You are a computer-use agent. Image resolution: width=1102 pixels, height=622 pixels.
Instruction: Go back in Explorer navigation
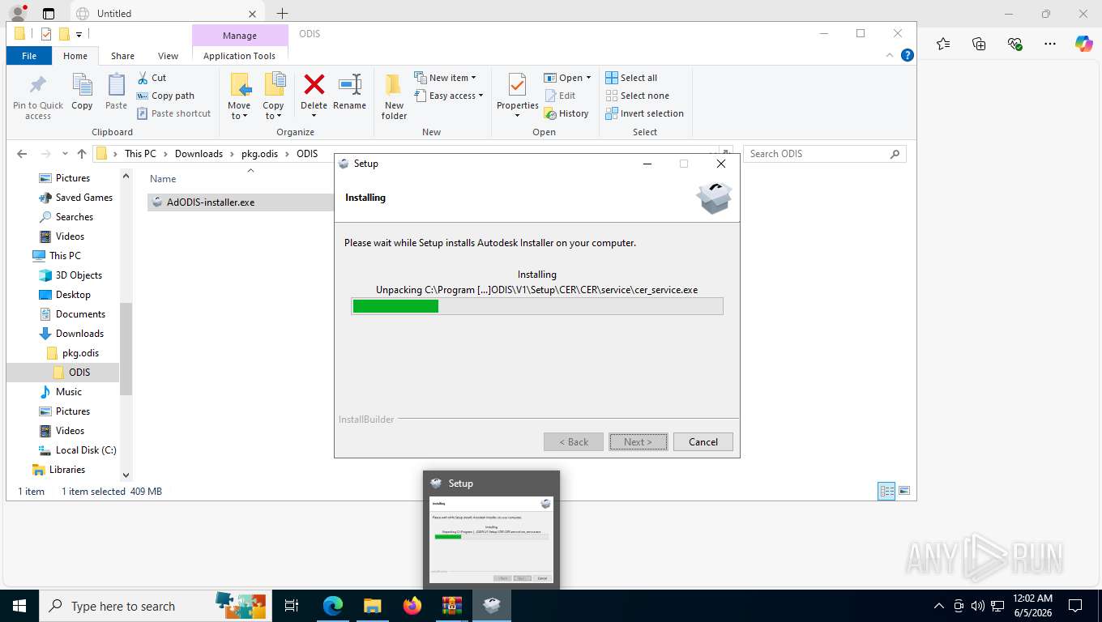click(x=22, y=154)
